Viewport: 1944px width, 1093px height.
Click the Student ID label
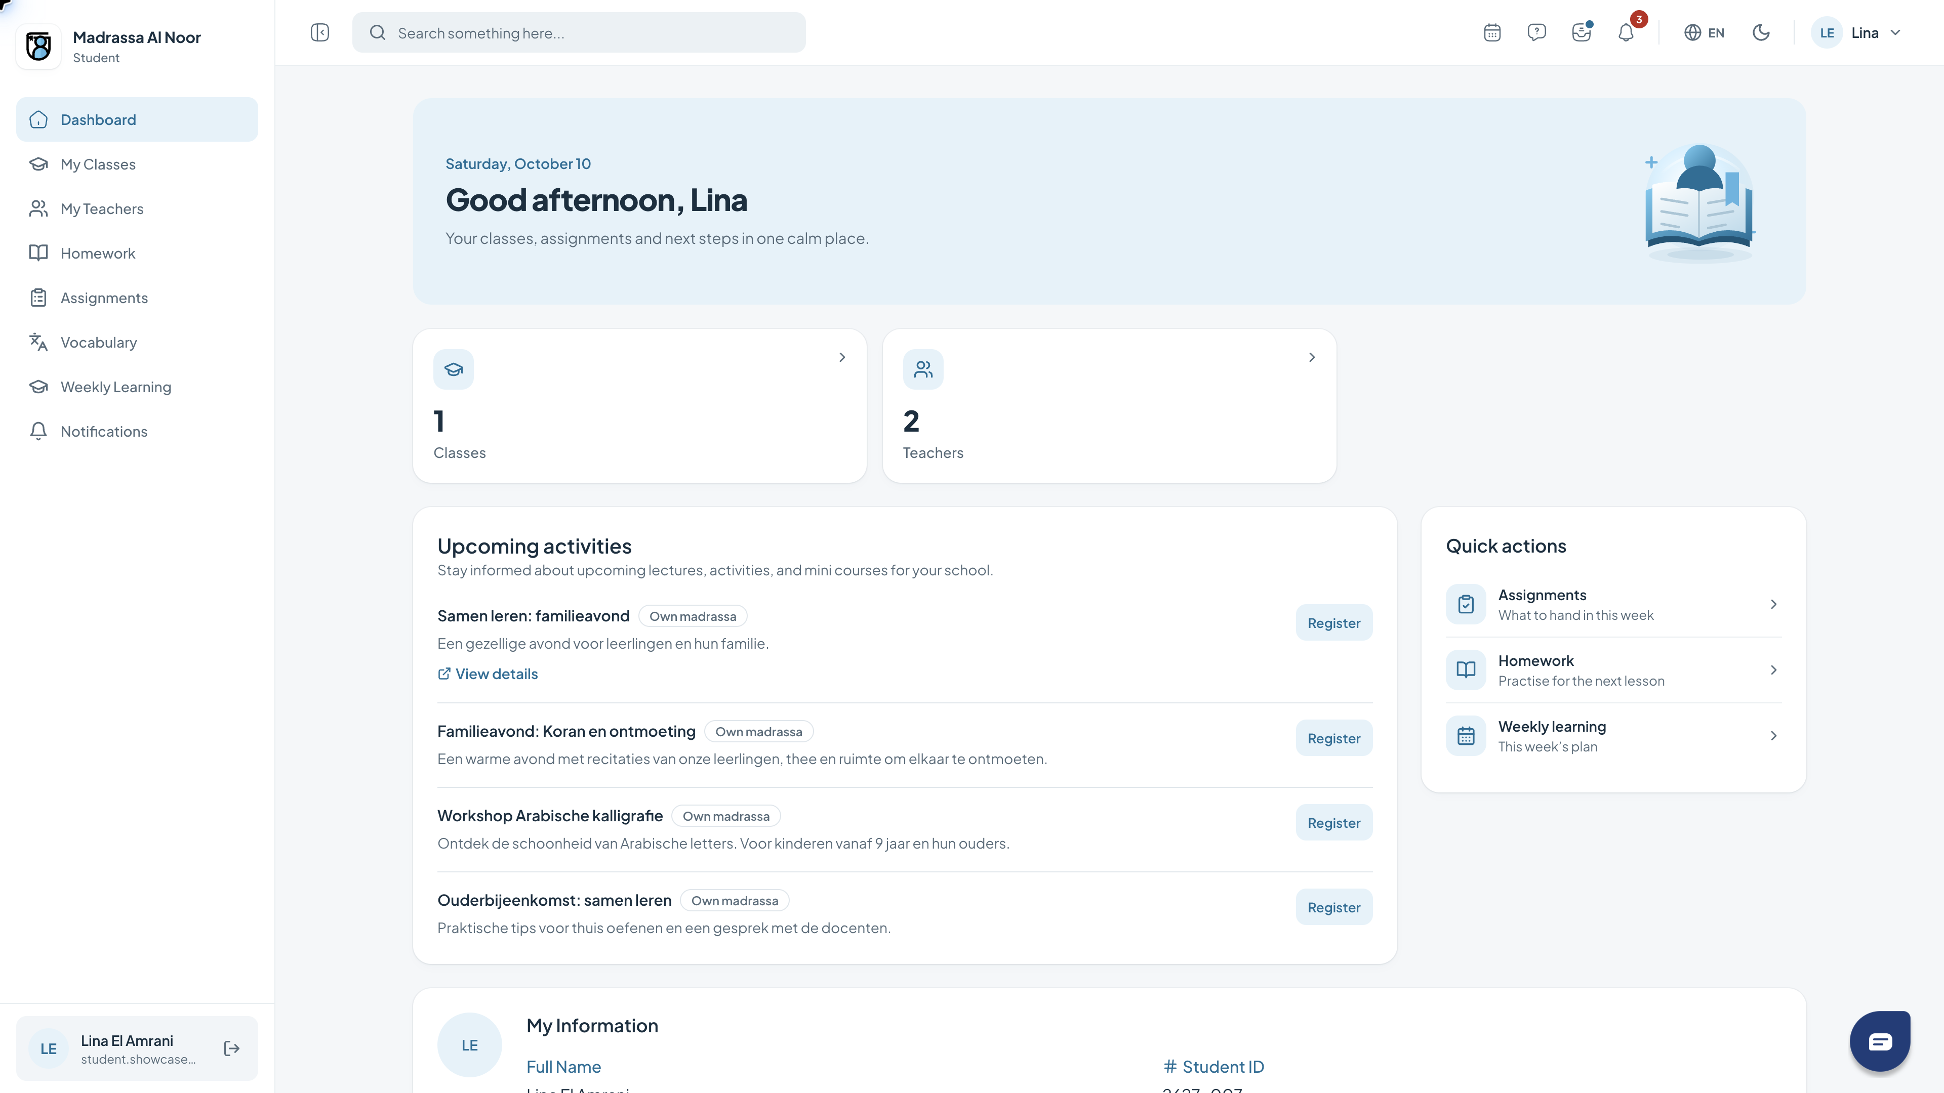point(1213,1066)
